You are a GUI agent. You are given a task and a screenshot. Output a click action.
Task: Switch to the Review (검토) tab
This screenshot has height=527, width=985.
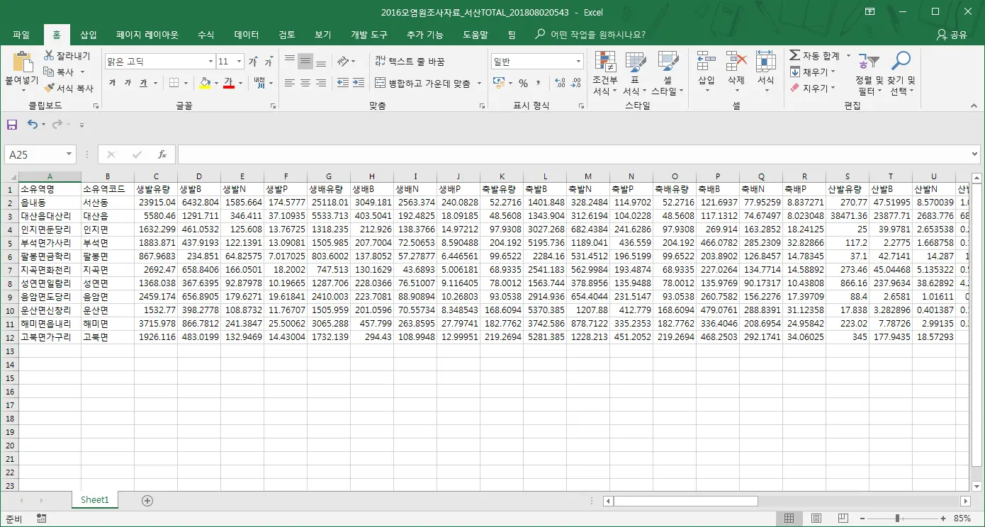point(287,35)
